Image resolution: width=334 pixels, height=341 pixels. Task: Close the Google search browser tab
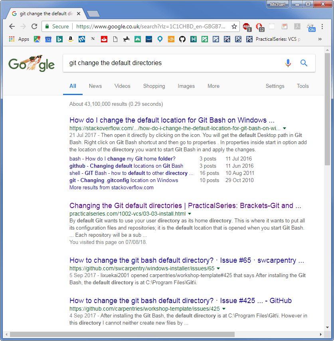[x=79, y=14]
